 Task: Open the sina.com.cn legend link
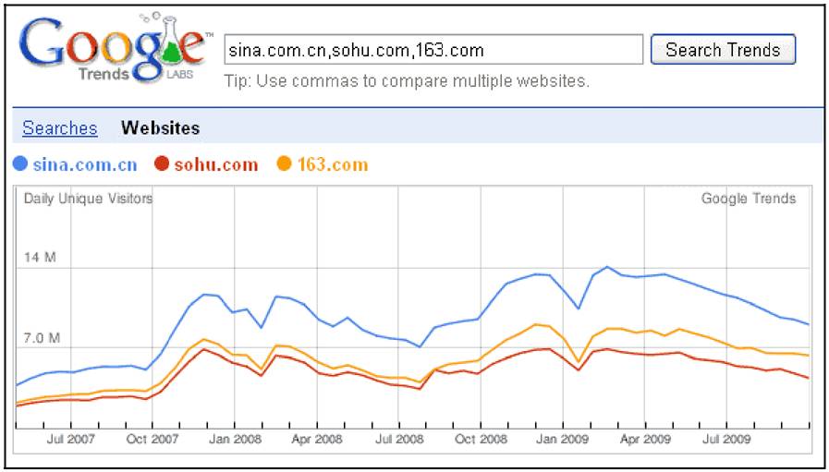pos(85,165)
